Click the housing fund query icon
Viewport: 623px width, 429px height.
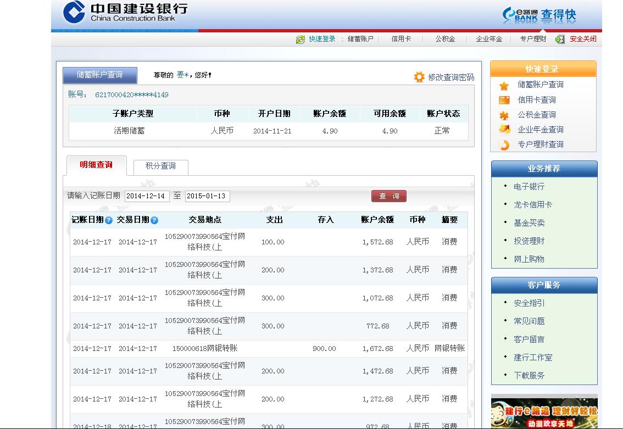504,115
